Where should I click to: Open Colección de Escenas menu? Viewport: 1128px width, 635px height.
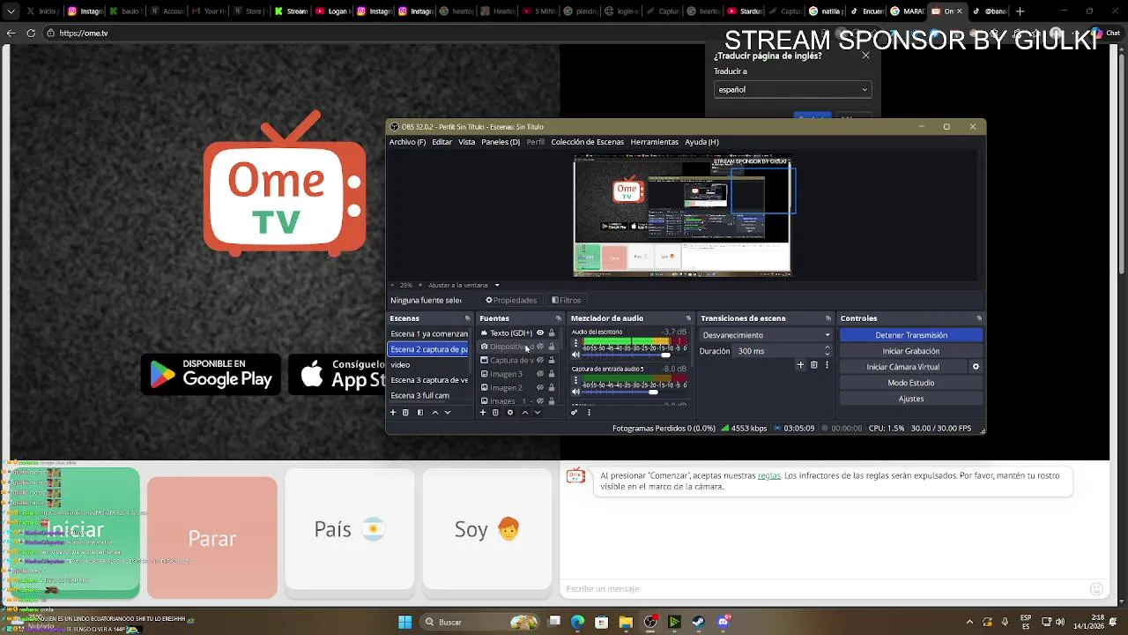pyautogui.click(x=587, y=142)
